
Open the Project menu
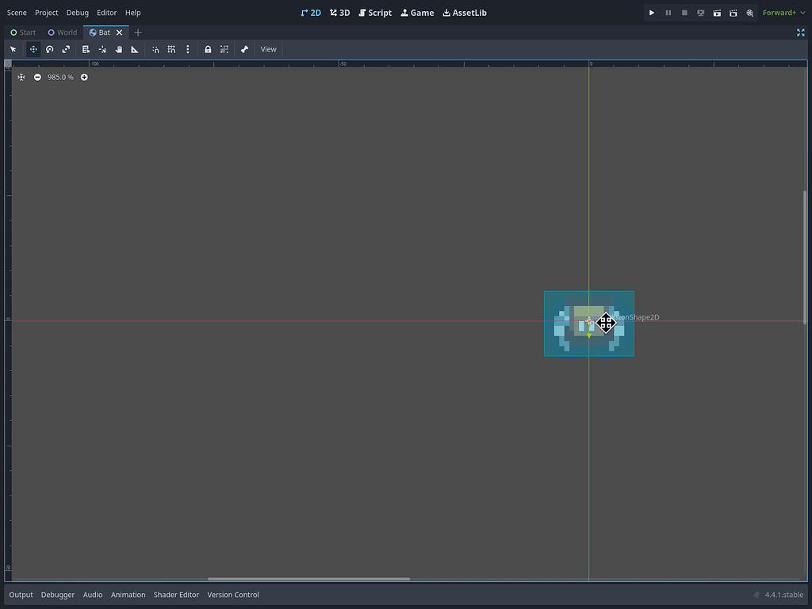(47, 13)
